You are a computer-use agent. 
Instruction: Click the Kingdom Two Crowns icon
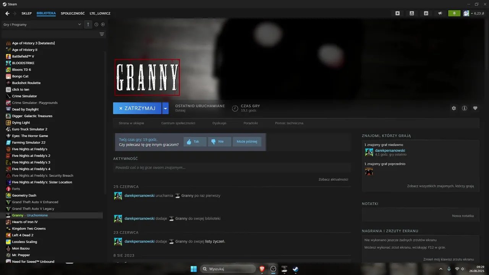pyautogui.click(x=8, y=228)
